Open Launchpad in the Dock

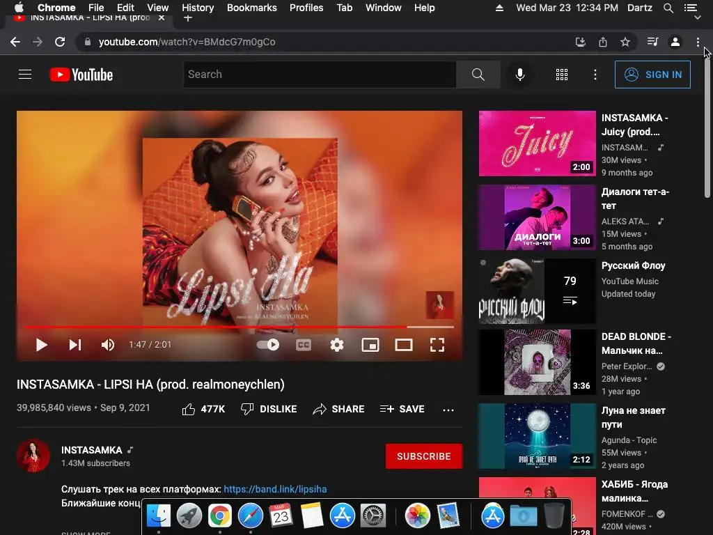coord(189,516)
